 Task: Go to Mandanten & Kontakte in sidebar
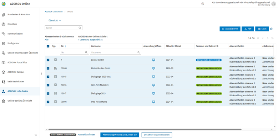[19, 15]
